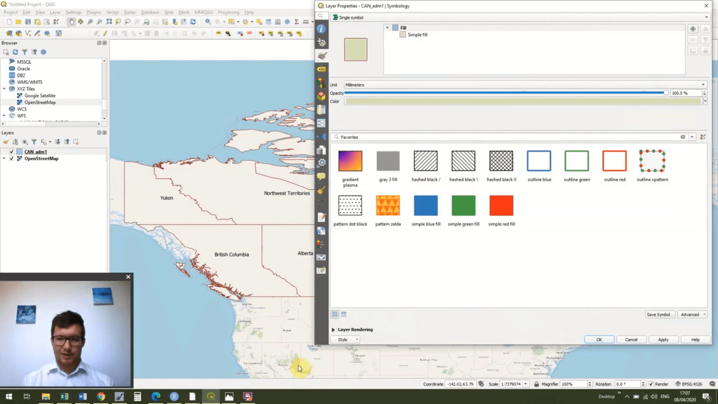
Task: Click the Apply button
Action: coord(663,339)
